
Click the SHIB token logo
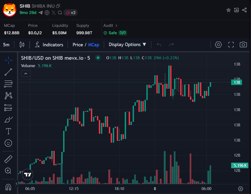(x=10, y=10)
